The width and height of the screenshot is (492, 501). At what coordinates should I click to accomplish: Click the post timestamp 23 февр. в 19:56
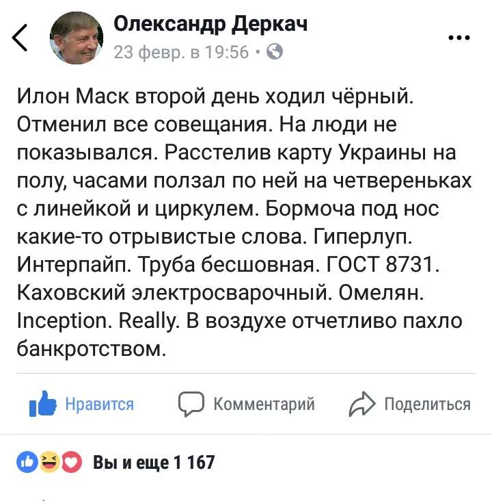pos(181,52)
